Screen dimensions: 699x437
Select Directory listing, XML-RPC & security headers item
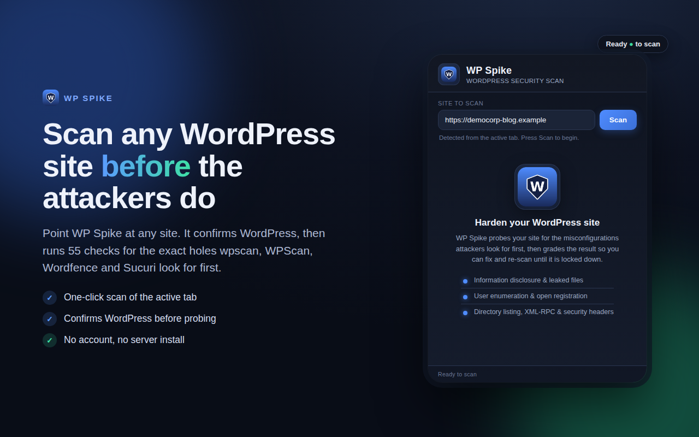point(537,312)
